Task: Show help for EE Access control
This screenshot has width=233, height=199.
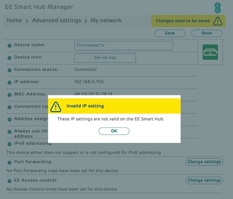Action: tap(10, 181)
